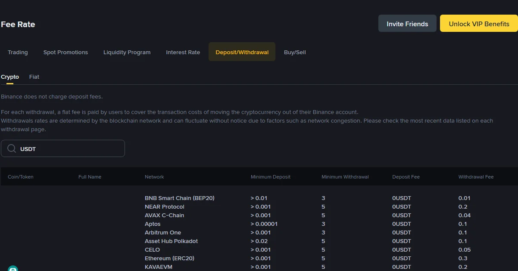Image resolution: width=518 pixels, height=271 pixels.
Task: Click the Full Name column header
Action: coord(90,177)
